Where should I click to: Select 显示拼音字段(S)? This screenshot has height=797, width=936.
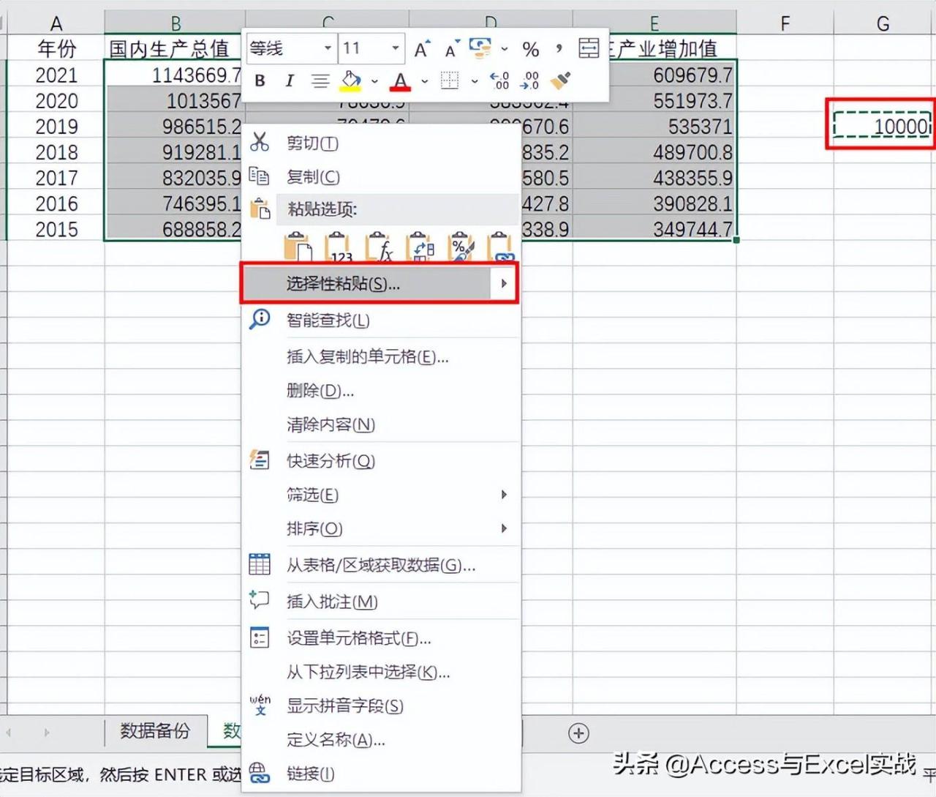point(381,706)
